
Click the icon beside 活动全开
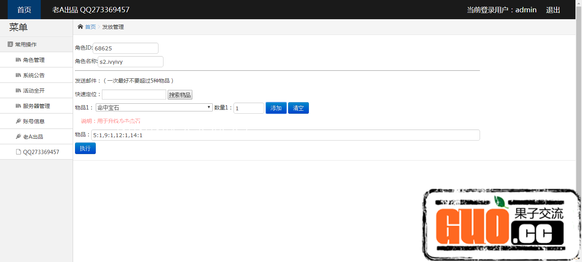click(x=18, y=91)
